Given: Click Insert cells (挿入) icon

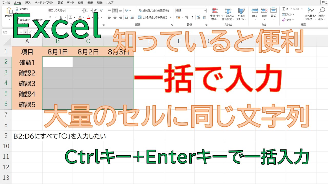Looking at the screenshot, I should (x=255, y=11).
